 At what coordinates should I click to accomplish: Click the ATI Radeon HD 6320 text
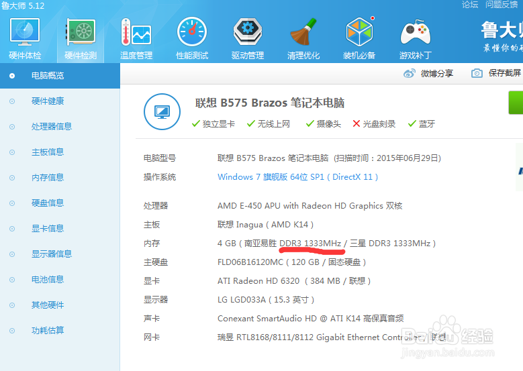click(294, 281)
